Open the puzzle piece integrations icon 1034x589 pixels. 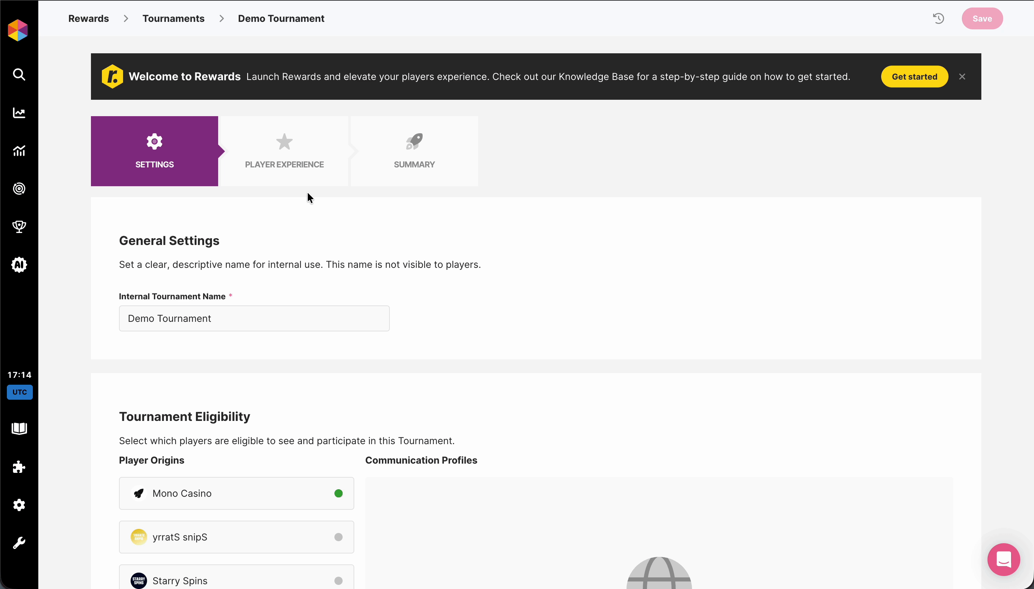tap(19, 467)
